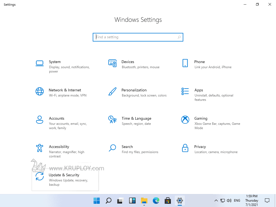This screenshot has width=276, height=207.
Task: Open the Network & Internet label
Action: (x=65, y=90)
